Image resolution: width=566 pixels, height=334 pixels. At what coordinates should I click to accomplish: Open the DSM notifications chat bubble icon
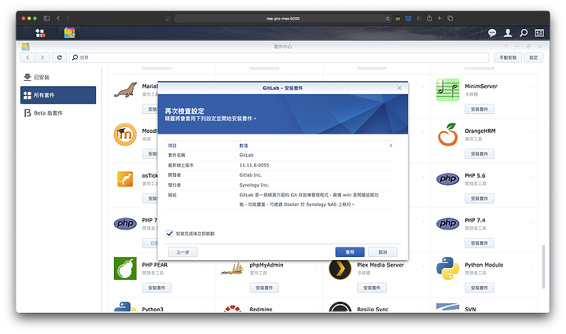coord(492,33)
